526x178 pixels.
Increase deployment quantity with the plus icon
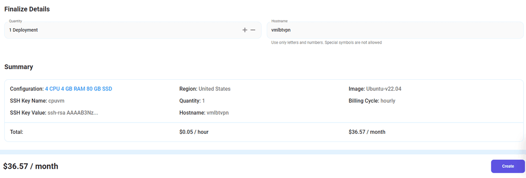[245, 30]
